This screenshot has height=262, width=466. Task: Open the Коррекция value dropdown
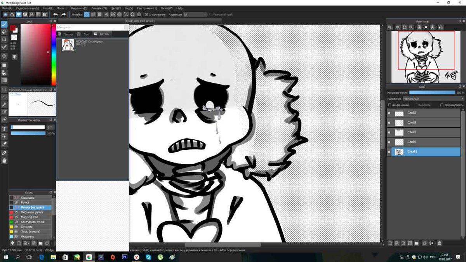click(x=195, y=14)
